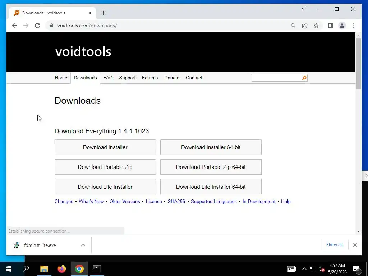
Task: Open Windows taskbar search
Action: pyautogui.click(x=26, y=269)
